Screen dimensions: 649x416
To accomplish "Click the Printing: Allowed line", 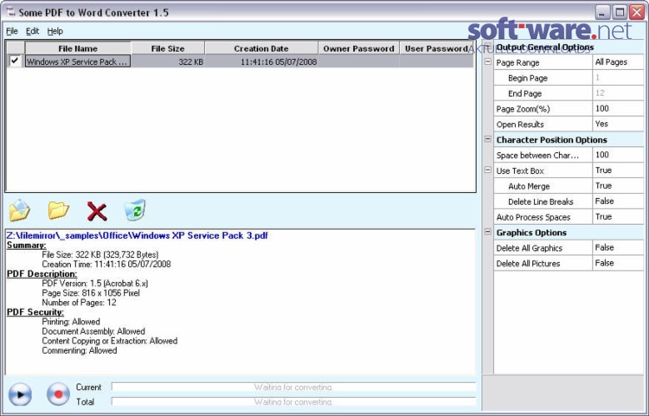I will coord(71,321).
